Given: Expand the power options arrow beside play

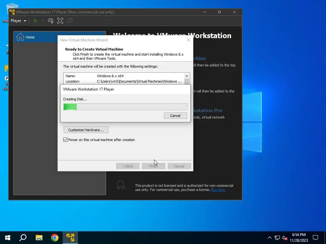Looking at the screenshot, I should coord(43,21).
